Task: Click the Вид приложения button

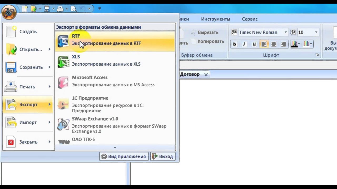Action: click(x=124, y=156)
